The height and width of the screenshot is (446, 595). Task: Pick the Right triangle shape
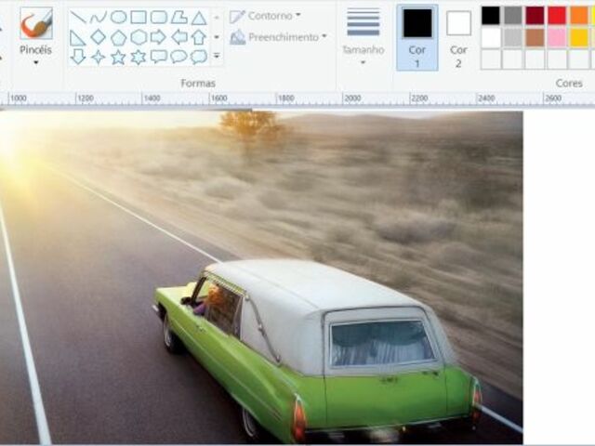pyautogui.click(x=78, y=37)
